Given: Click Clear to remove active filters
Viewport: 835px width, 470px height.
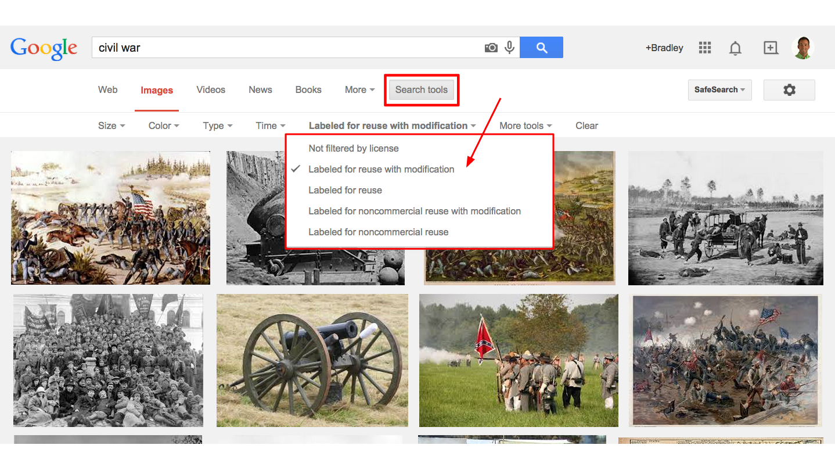Looking at the screenshot, I should pyautogui.click(x=586, y=125).
